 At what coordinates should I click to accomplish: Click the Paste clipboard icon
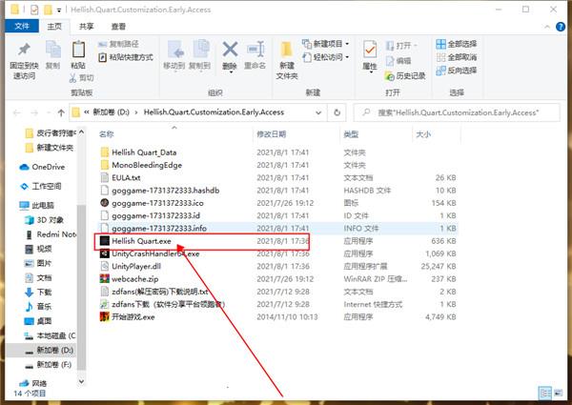(x=78, y=50)
